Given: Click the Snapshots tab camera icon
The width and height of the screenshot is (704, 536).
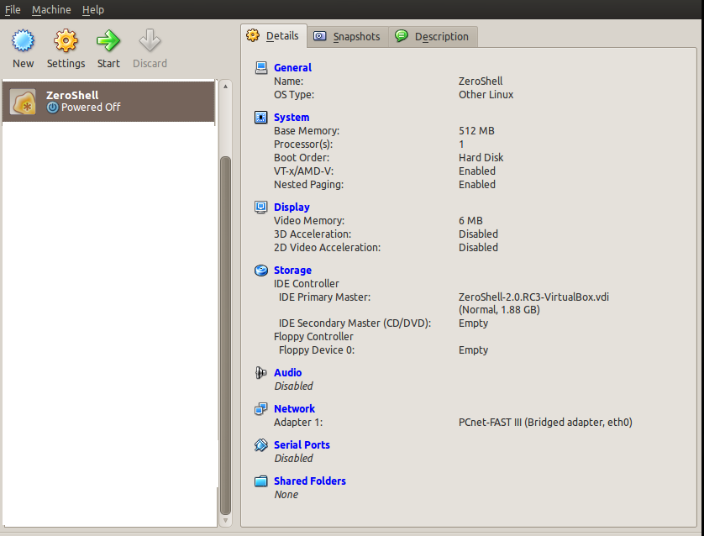Looking at the screenshot, I should click(x=320, y=36).
